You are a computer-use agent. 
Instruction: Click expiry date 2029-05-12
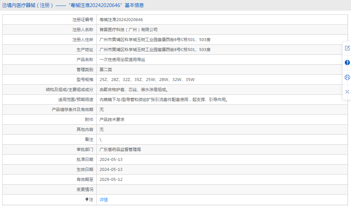click(111, 179)
